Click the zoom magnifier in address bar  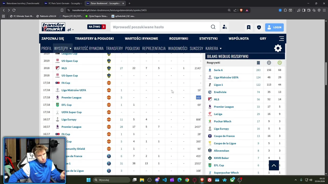point(229,10)
